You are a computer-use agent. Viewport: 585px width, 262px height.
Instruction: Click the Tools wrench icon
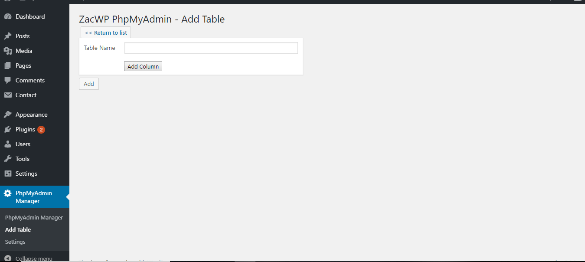pyautogui.click(x=7, y=159)
